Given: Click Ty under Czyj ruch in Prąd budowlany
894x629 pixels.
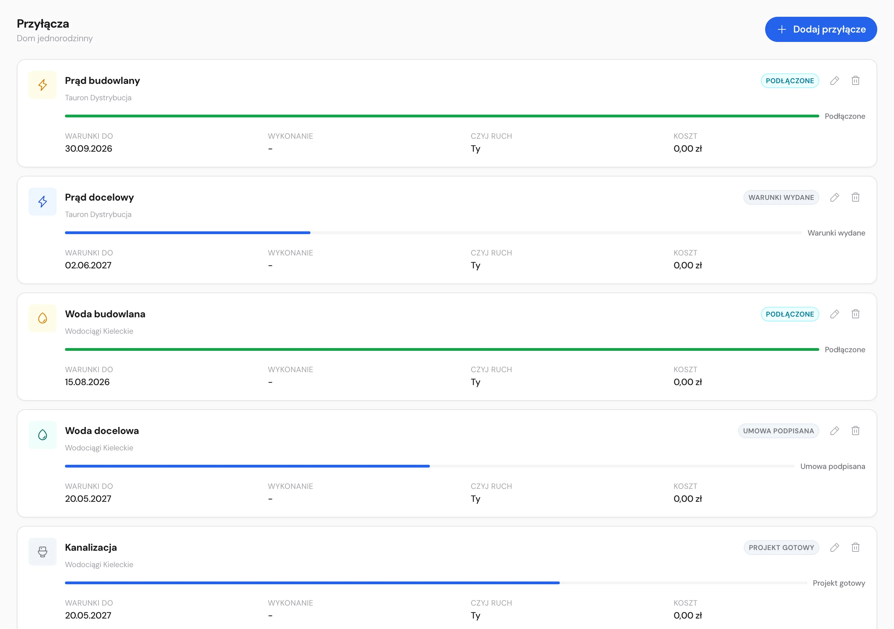Looking at the screenshot, I should (x=475, y=149).
